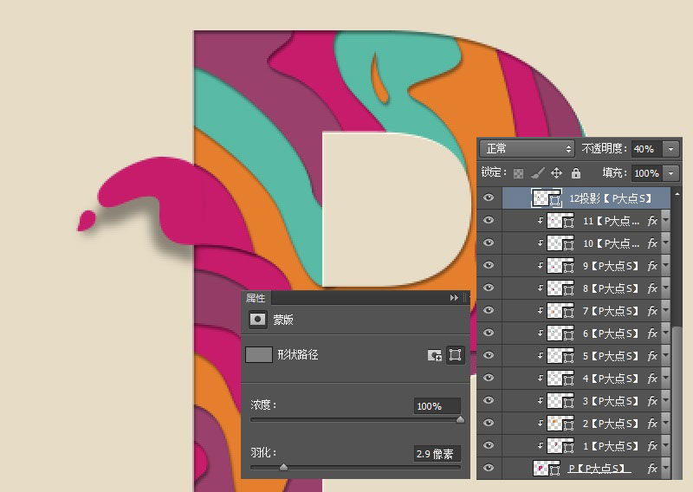Click the lock position move icon
Viewport: 693px width, 492px height.
click(x=557, y=173)
